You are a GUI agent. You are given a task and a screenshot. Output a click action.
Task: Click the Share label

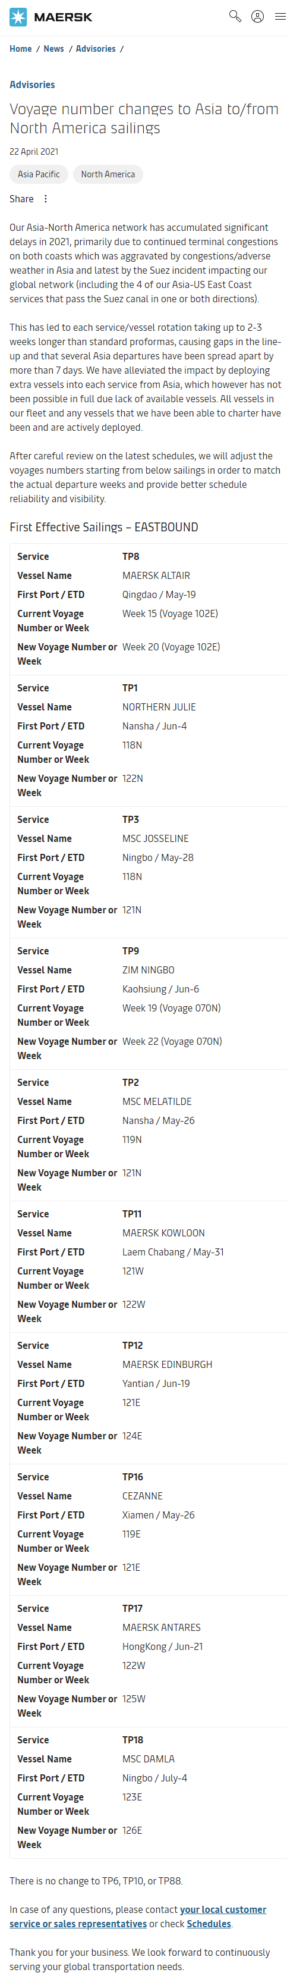click(21, 199)
